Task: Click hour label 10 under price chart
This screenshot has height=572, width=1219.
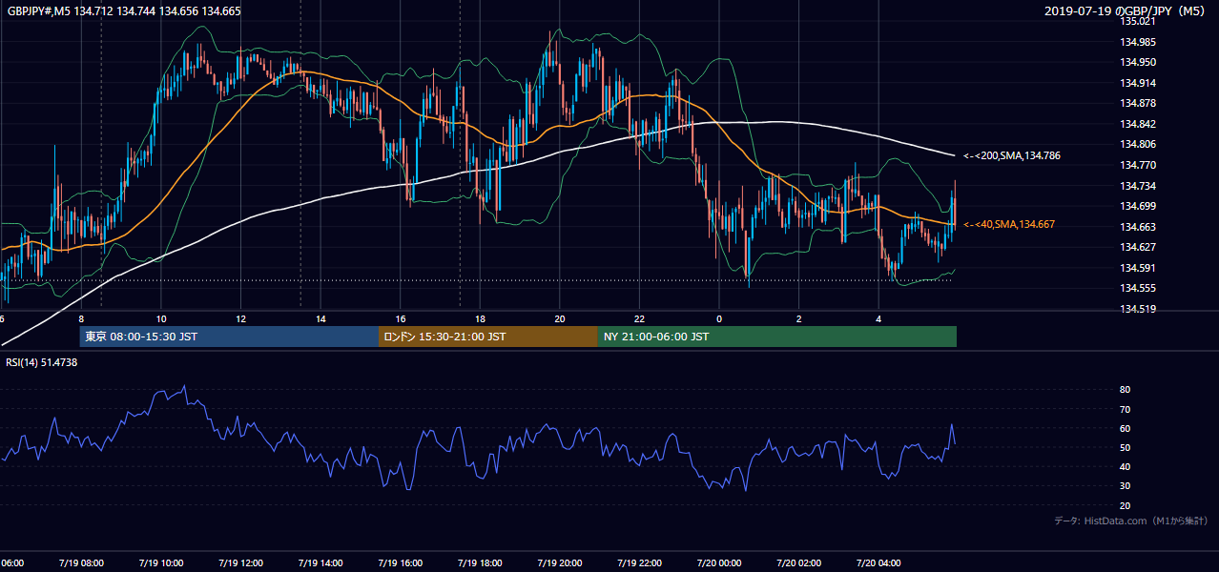Action: 161,318
